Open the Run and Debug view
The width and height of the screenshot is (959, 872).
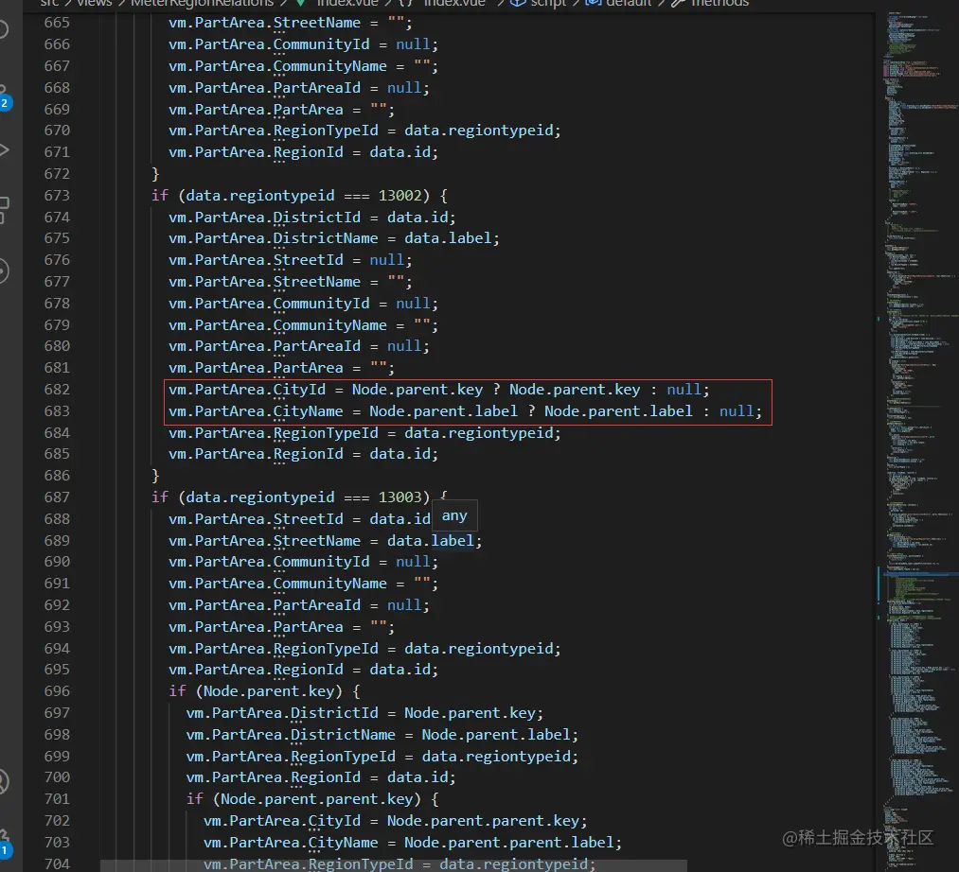point(4,149)
